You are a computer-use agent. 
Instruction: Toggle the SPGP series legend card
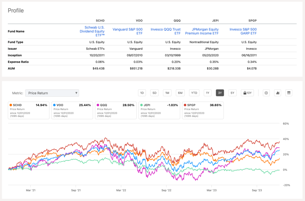203,110
